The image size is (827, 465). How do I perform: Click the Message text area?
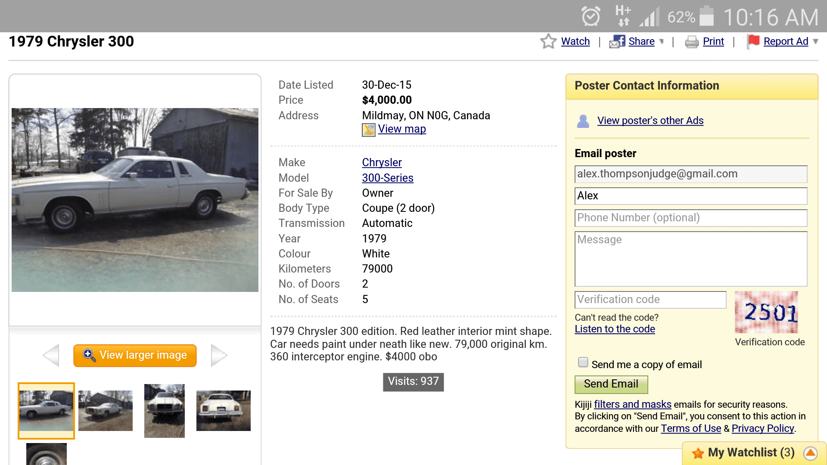(690, 259)
